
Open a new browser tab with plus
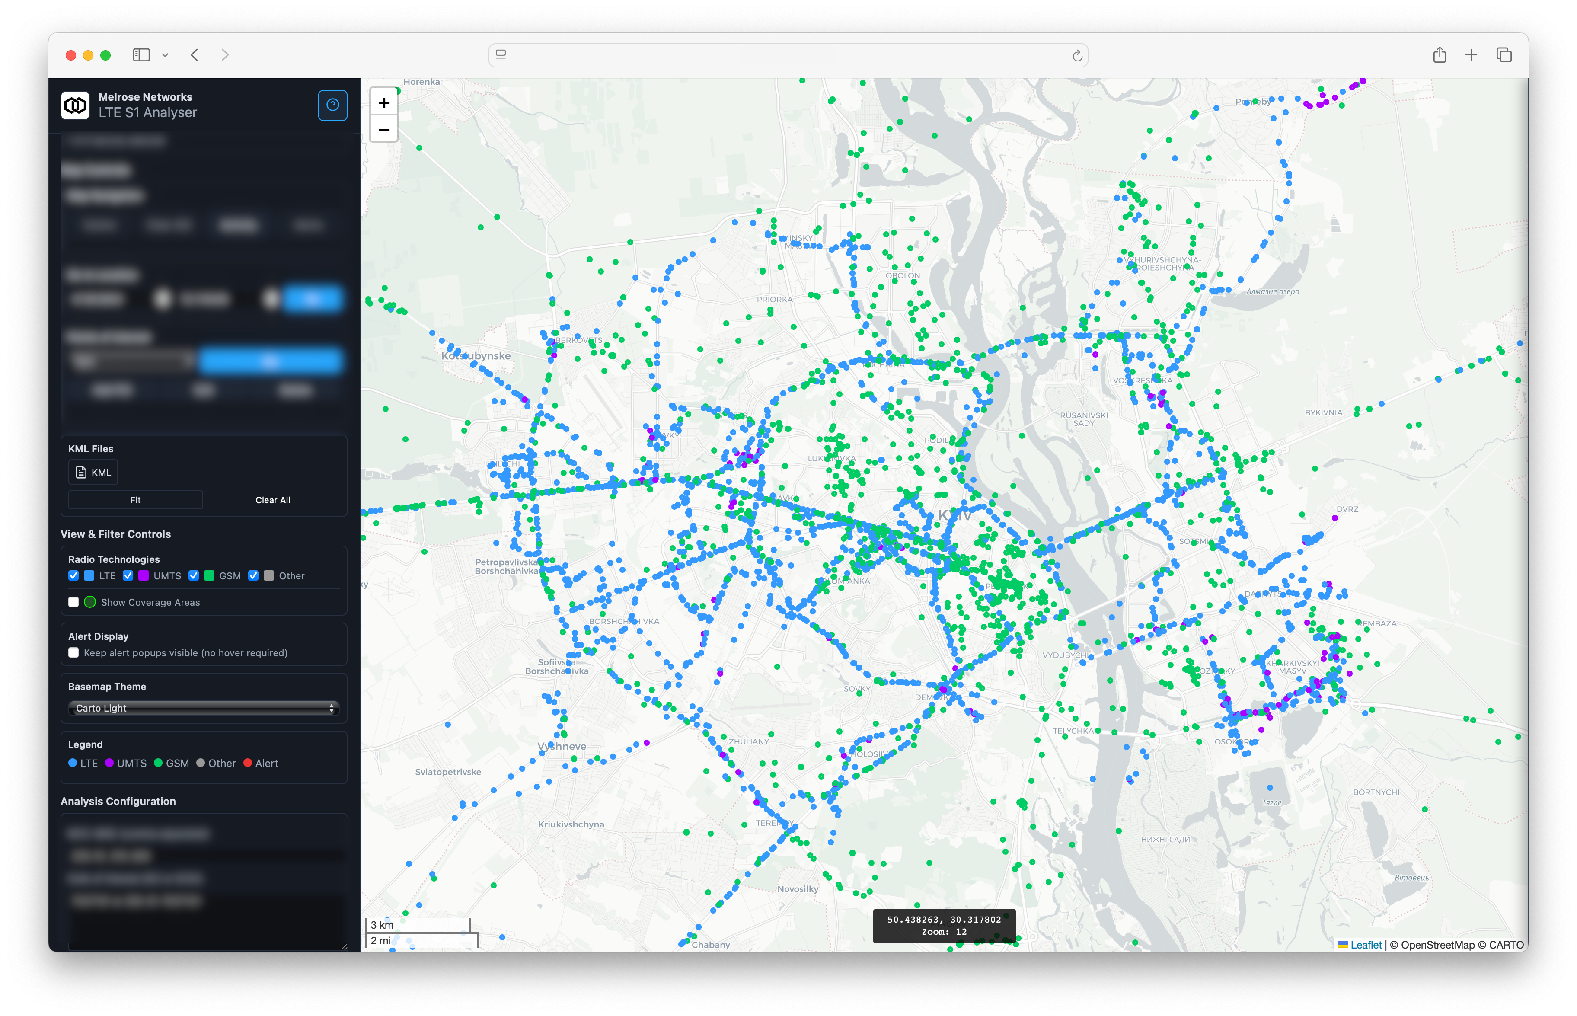coord(1471,55)
